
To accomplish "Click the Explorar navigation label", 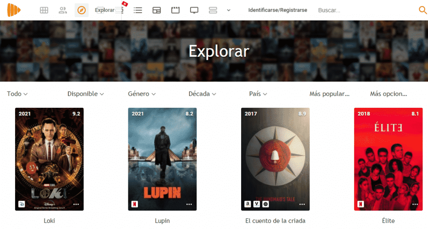I will 104,10.
